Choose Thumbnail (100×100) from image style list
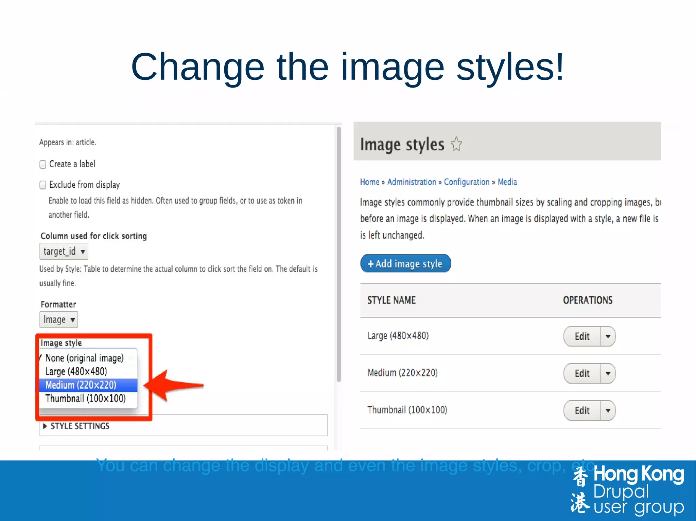The width and height of the screenshot is (696, 521). point(85,398)
